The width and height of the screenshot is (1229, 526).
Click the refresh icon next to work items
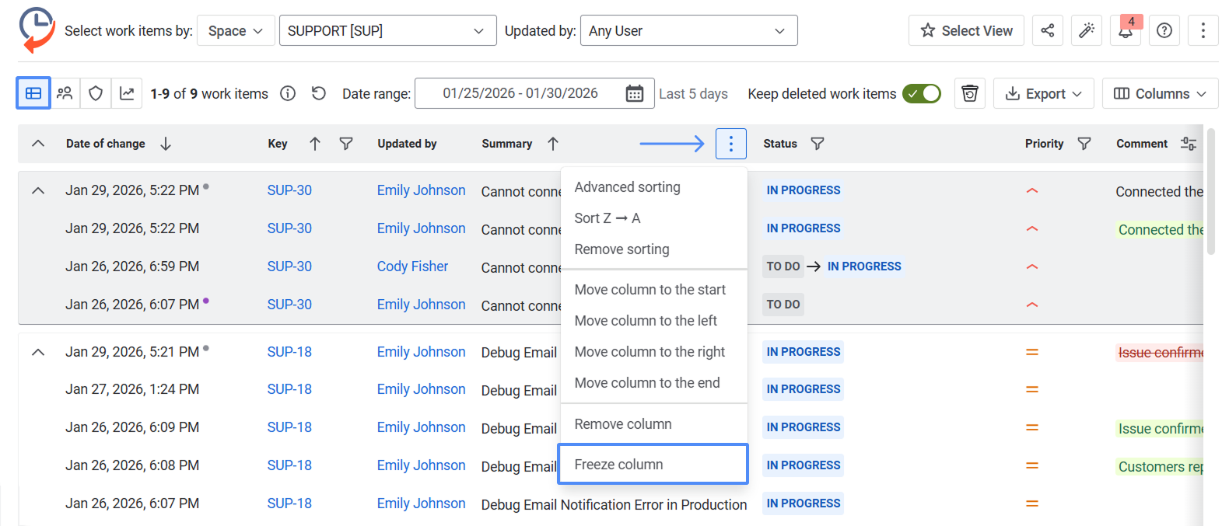pos(319,93)
